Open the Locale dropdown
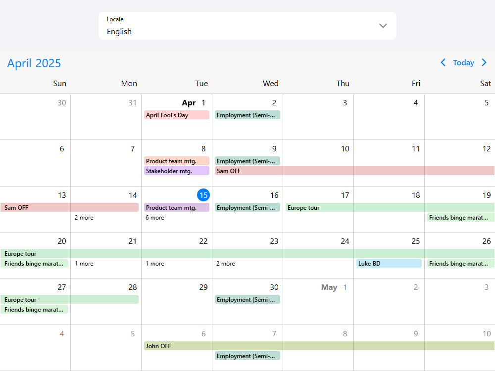The width and height of the screenshot is (495, 371). (x=247, y=26)
